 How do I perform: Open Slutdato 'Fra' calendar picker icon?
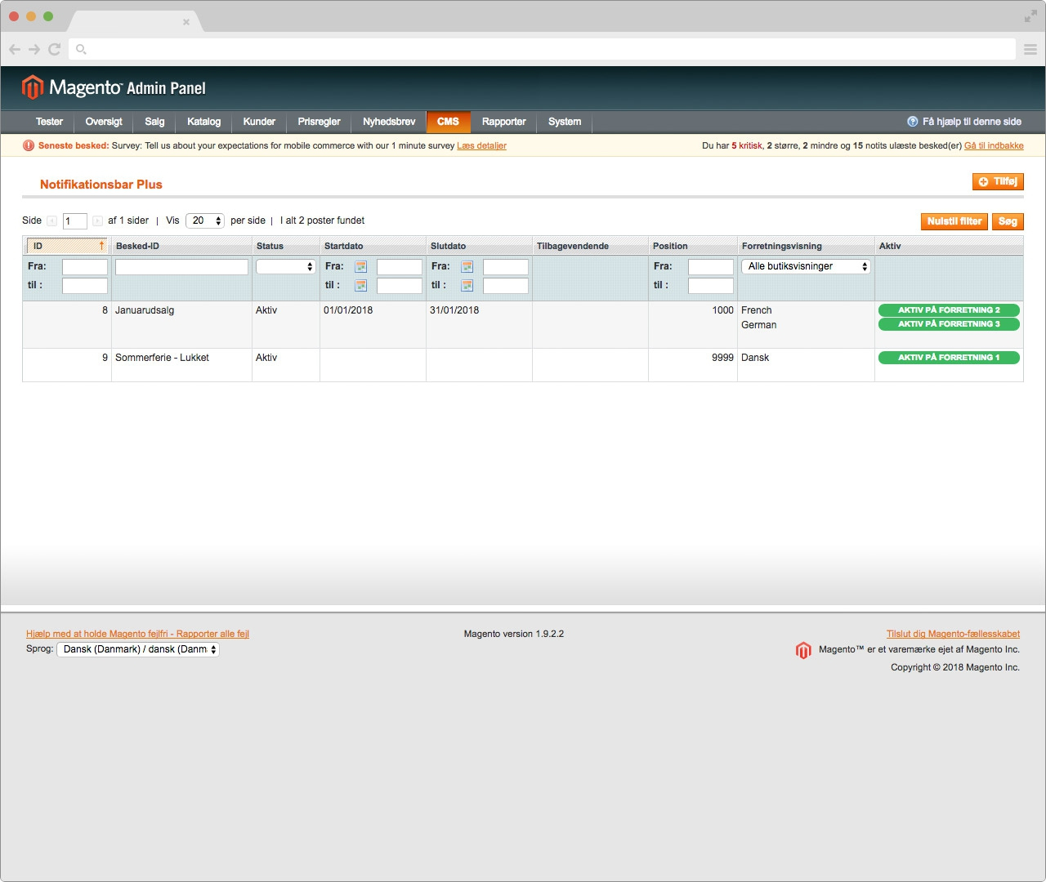click(467, 267)
